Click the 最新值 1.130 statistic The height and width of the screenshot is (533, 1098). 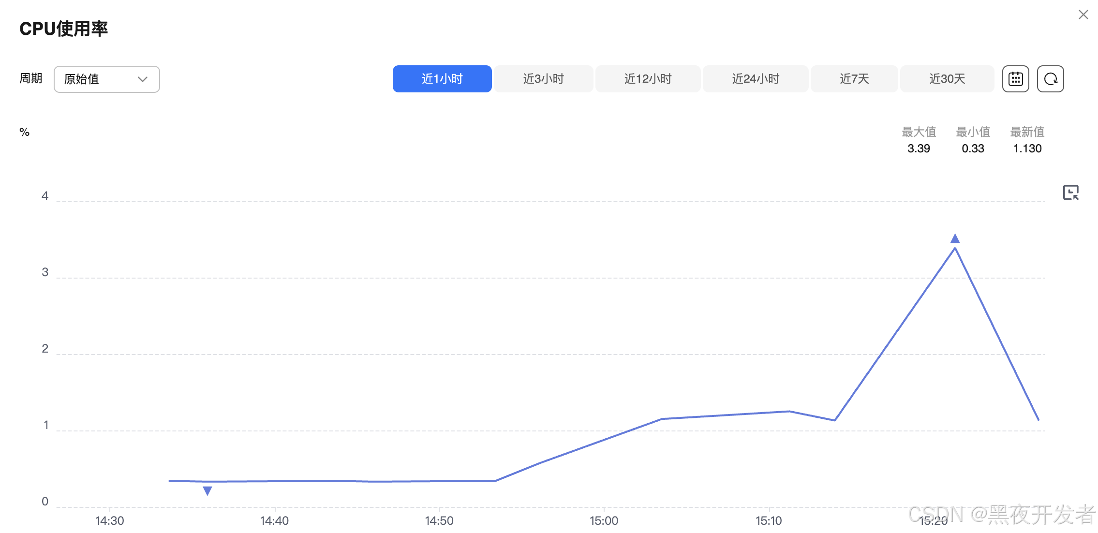pyautogui.click(x=1027, y=148)
